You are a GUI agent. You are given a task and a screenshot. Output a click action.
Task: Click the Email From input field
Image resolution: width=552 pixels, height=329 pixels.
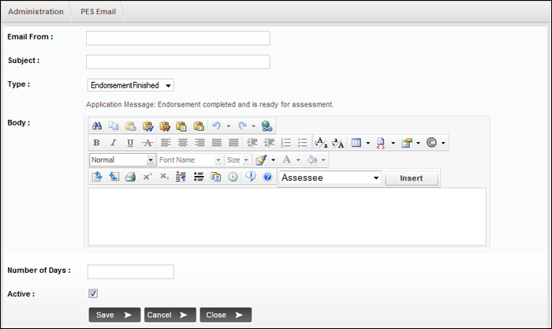pos(177,39)
